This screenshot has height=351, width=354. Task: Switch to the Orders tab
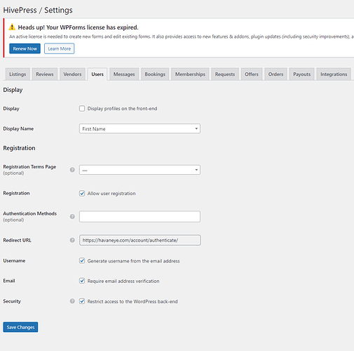coord(275,74)
